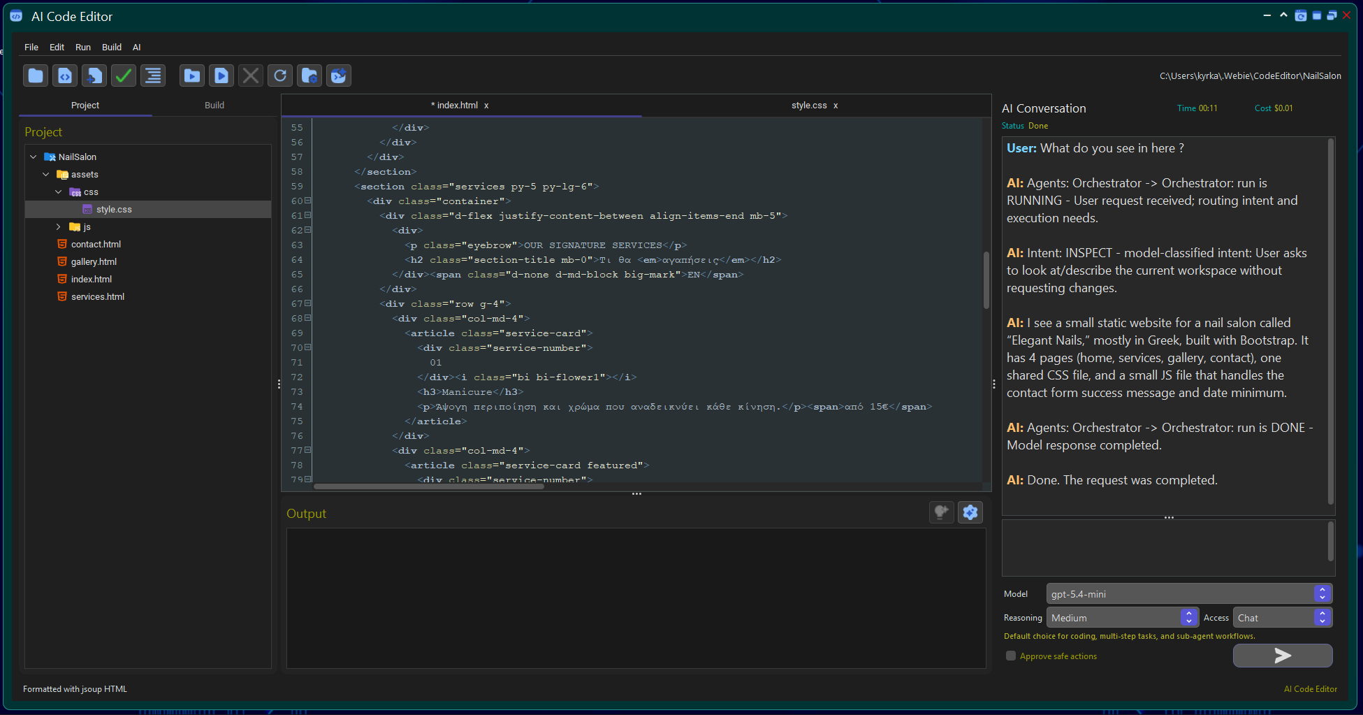This screenshot has height=715, width=1363.
Task: Open the Model dropdown showing gpt-5.4-mini
Action: pos(1189,594)
